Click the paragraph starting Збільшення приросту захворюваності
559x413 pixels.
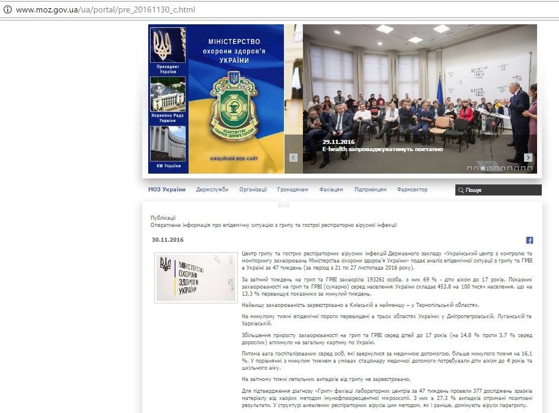[x=387, y=339]
